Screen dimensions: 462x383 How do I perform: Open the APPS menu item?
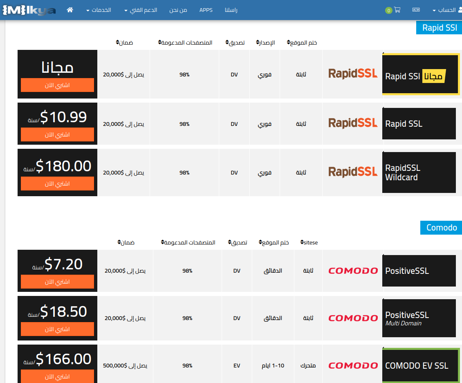(206, 10)
